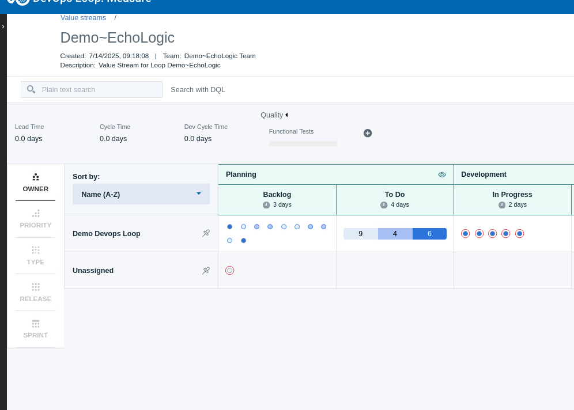This screenshot has height=410, width=574.
Task: Open the red-ringed dot in Unassigned Backlog
Action: [x=229, y=270]
